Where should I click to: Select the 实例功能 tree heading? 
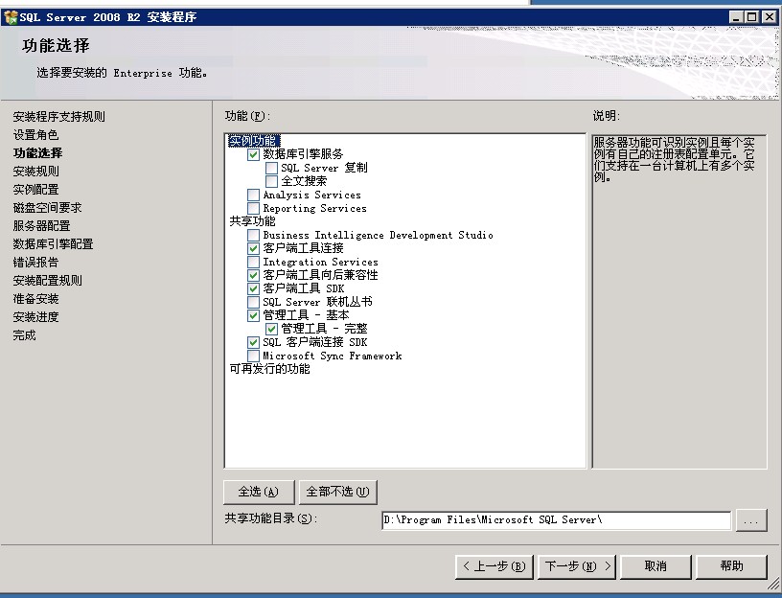[254, 141]
